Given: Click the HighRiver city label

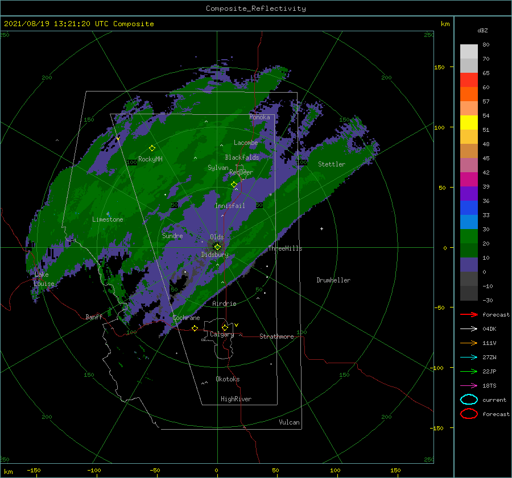Looking at the screenshot, I should point(236,399).
